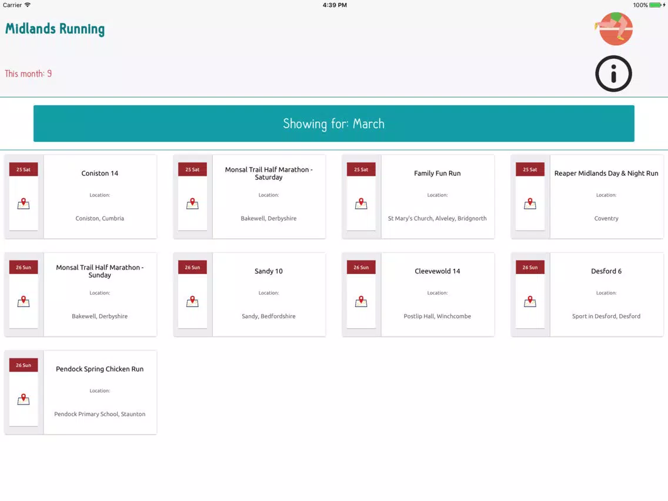Click the 4:39 PM clock

[x=335, y=5]
